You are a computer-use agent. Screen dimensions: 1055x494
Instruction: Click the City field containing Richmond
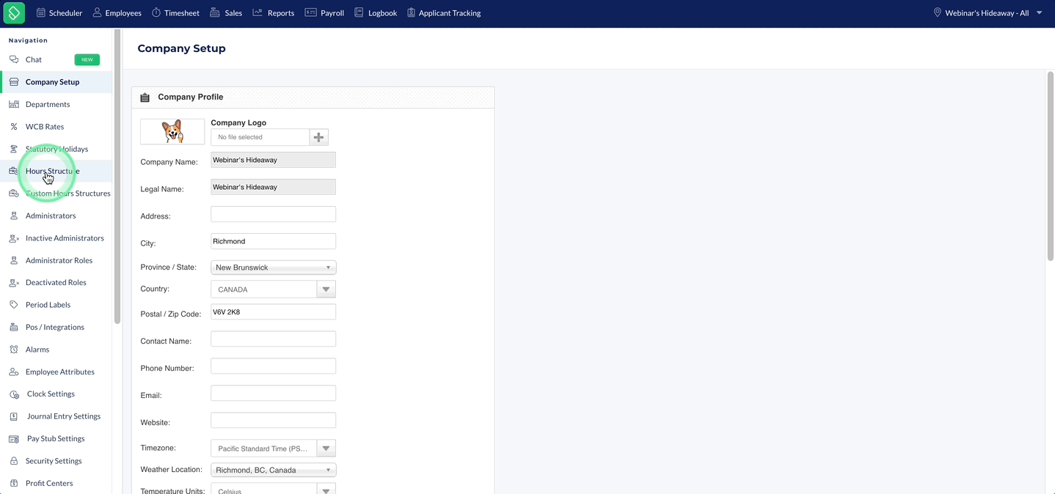(x=273, y=241)
